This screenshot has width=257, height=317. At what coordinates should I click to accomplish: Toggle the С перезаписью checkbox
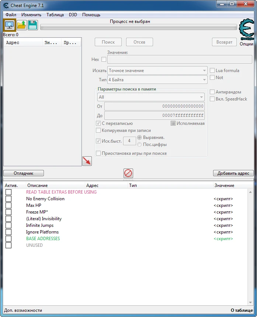[98, 123]
